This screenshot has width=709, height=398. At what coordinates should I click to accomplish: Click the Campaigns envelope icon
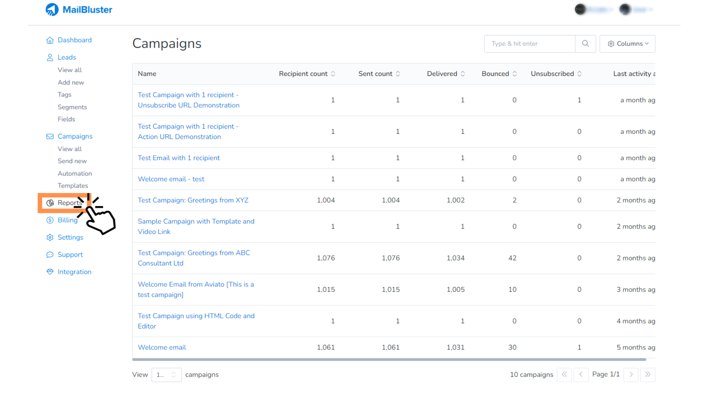tap(50, 136)
